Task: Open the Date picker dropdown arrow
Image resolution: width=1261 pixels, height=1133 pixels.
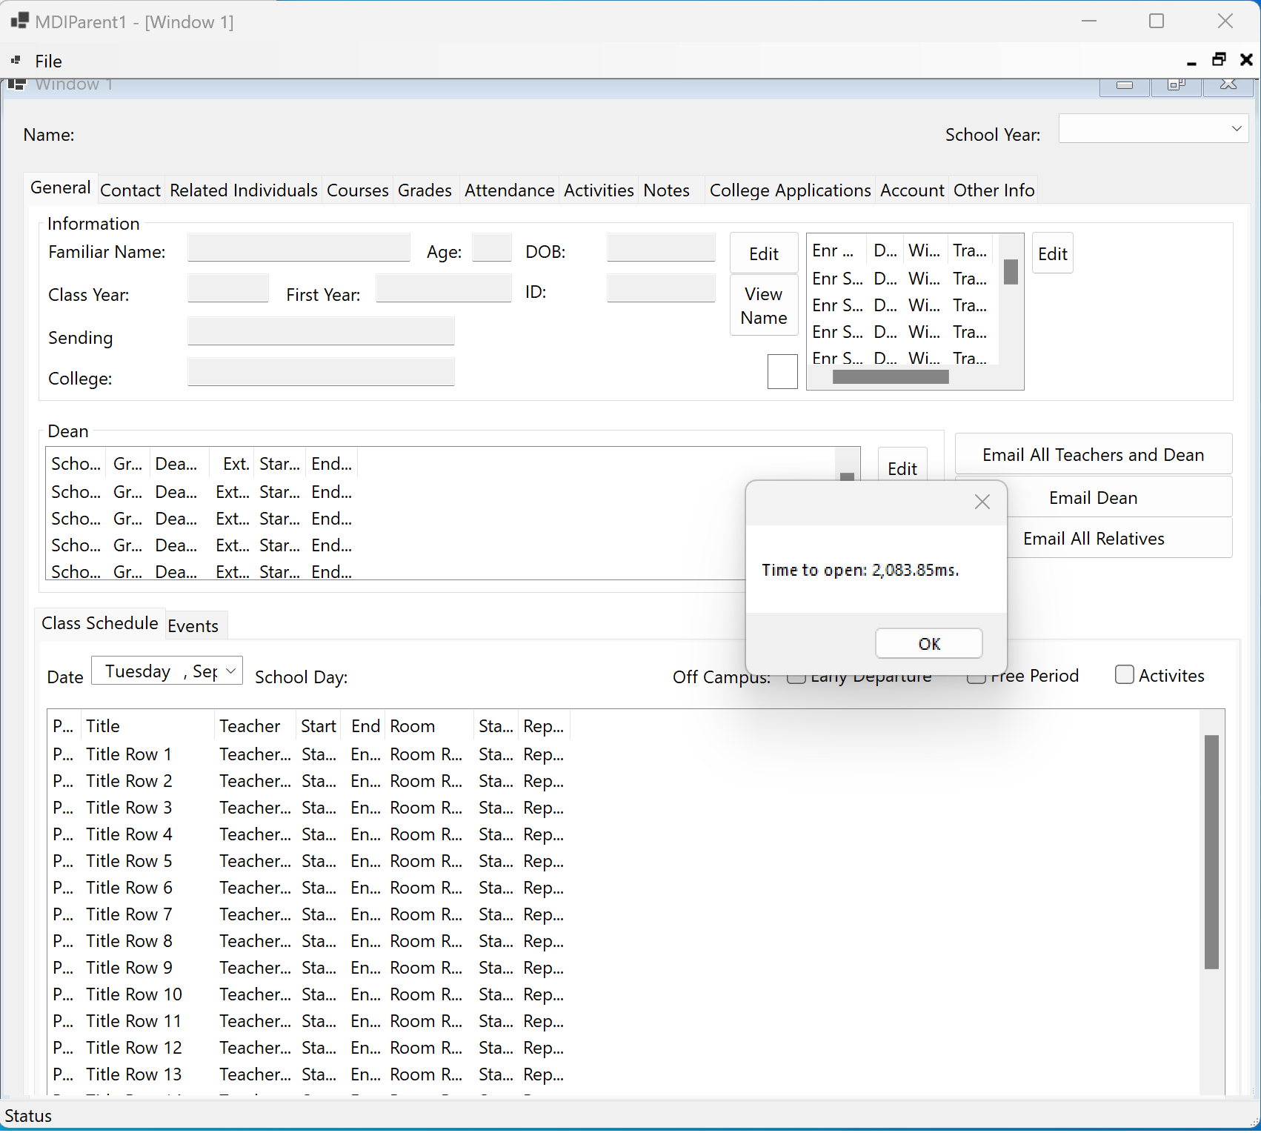Action: click(x=231, y=671)
